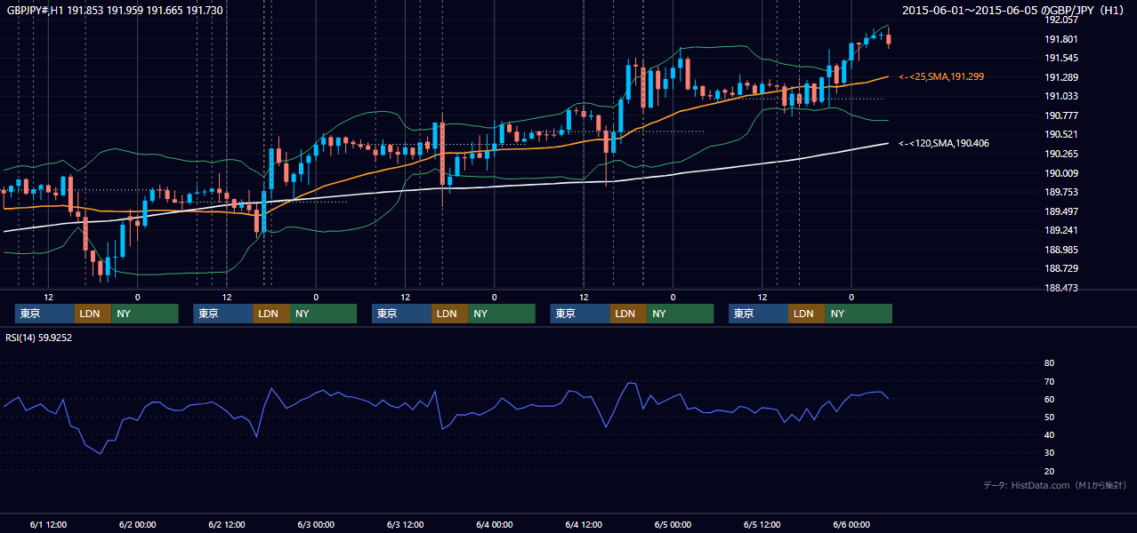The height and width of the screenshot is (533, 1137).
Task: Click the 191.801 price axis label
Action: pos(1060,39)
